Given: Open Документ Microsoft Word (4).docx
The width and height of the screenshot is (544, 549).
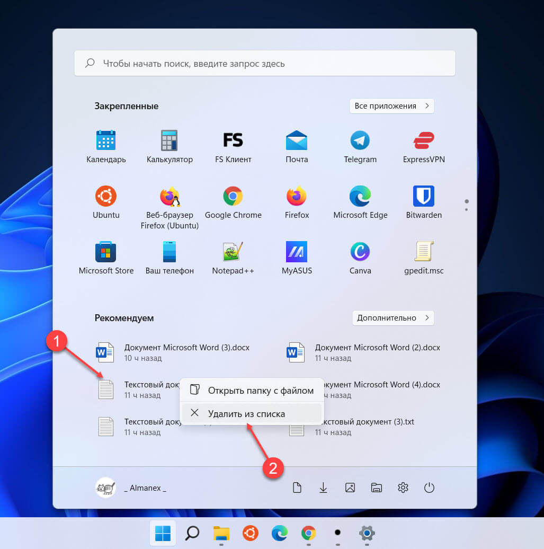Looking at the screenshot, I should point(382,389).
